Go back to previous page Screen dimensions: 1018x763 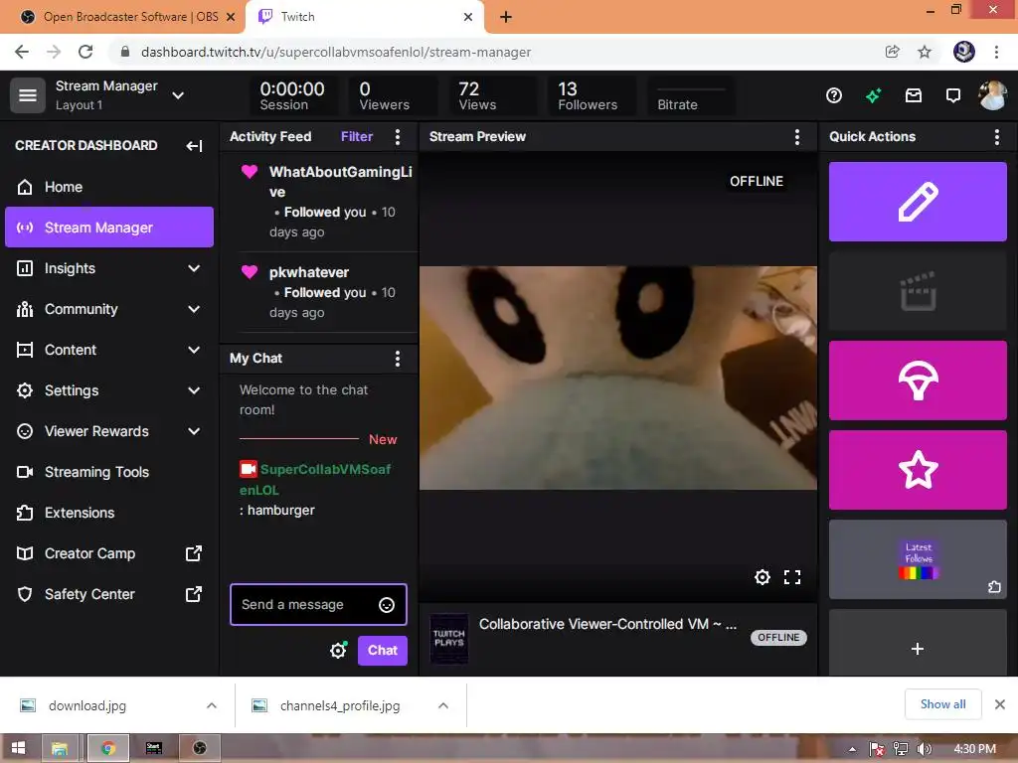click(x=22, y=52)
